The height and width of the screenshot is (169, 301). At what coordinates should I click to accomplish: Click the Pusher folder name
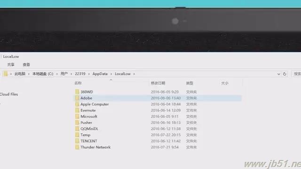pyautogui.click(x=86, y=123)
